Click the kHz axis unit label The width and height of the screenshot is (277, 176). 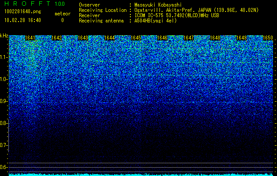[x=4, y=36]
